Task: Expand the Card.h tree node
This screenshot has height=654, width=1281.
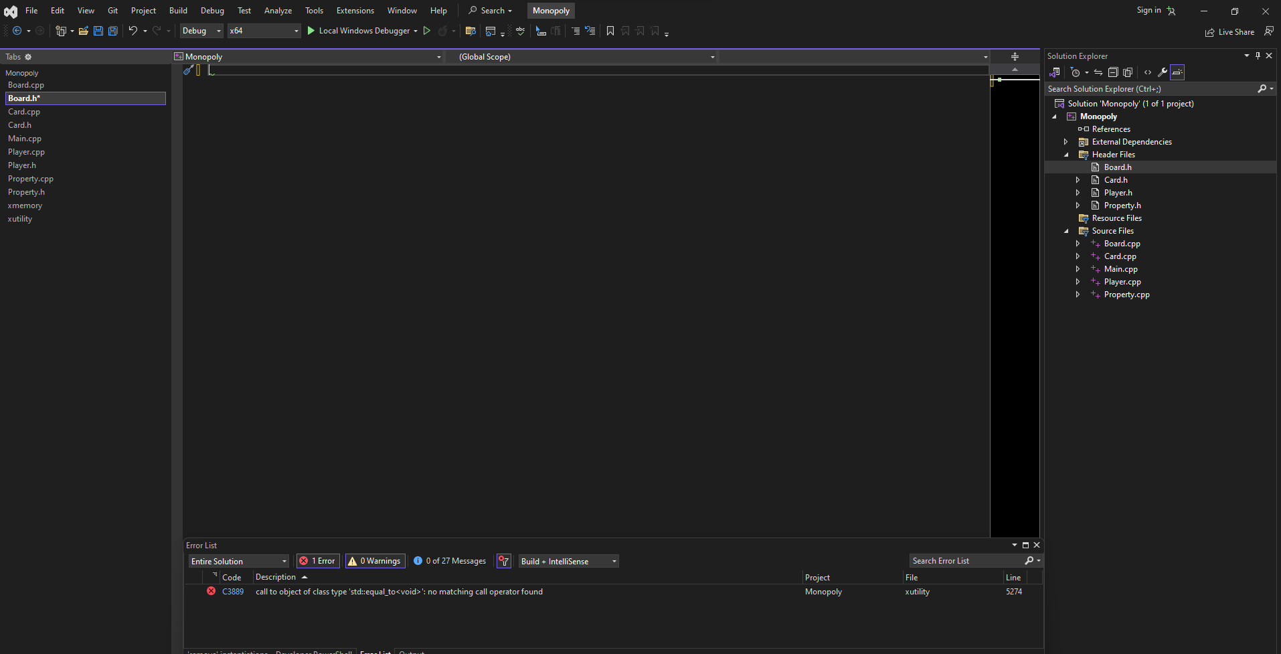Action: (1078, 180)
